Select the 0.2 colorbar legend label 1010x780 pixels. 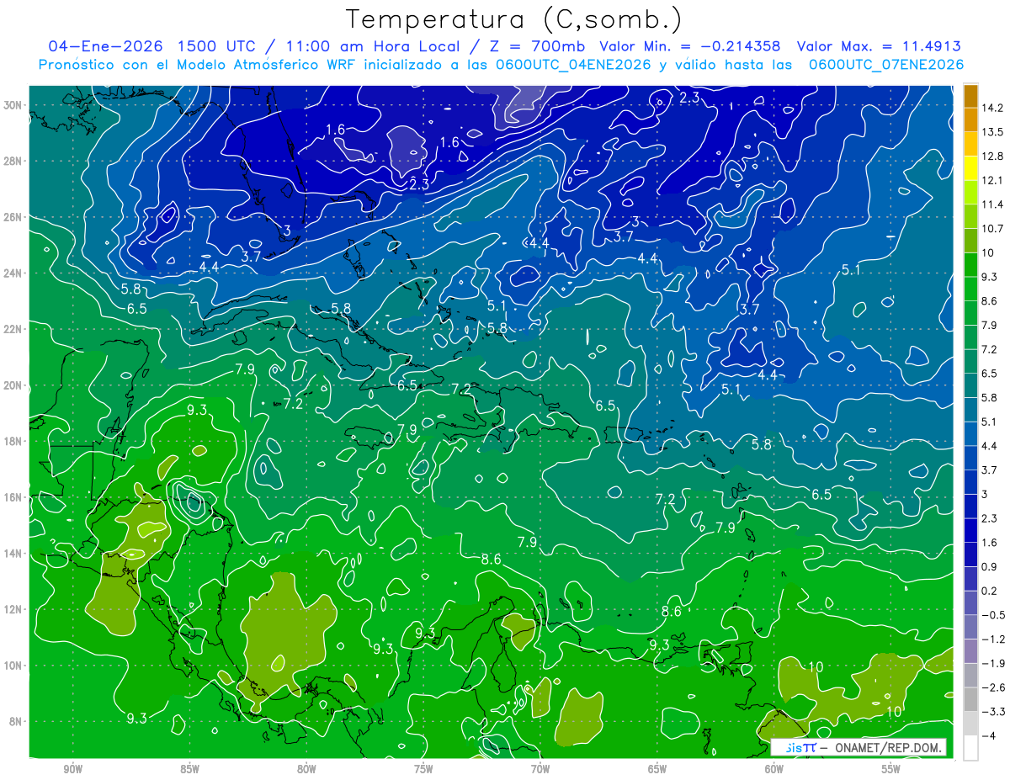click(x=989, y=591)
